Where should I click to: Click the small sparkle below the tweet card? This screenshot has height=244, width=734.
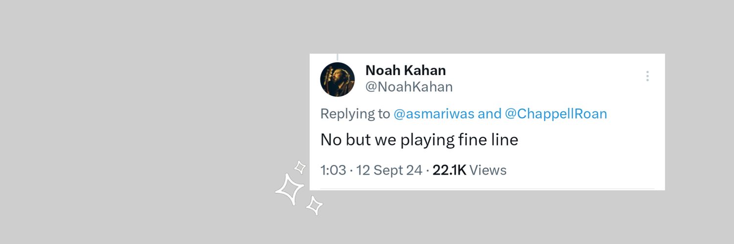314,205
